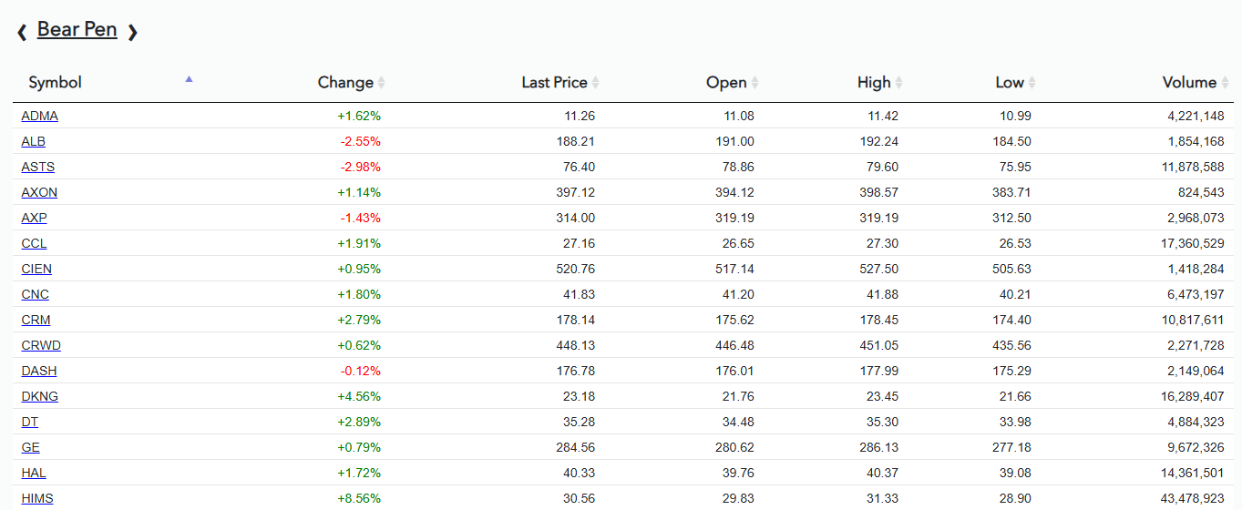Open the CIEN symbol link
1242x510 pixels.
tap(36, 270)
